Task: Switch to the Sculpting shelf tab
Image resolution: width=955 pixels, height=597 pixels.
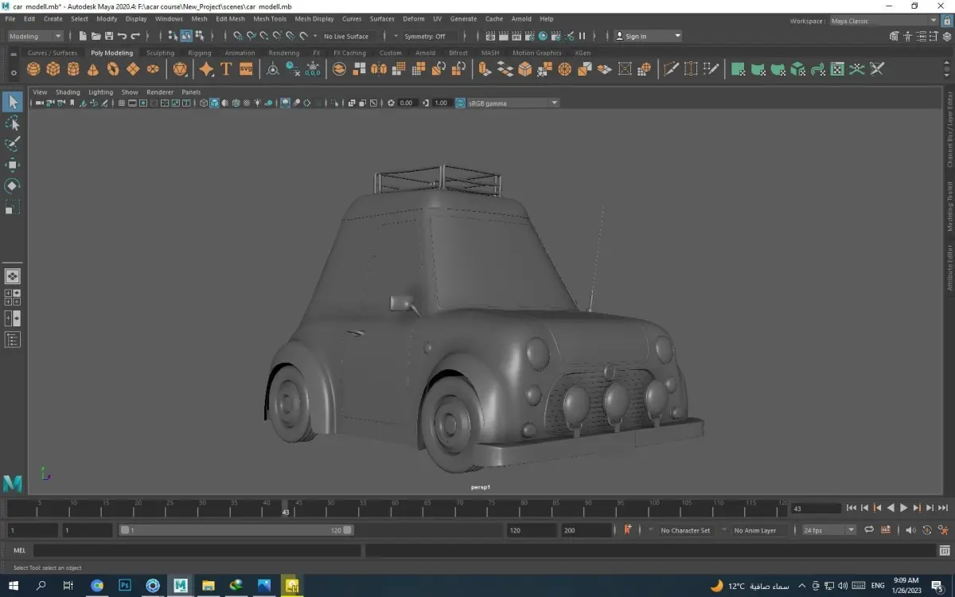Action: pos(160,53)
